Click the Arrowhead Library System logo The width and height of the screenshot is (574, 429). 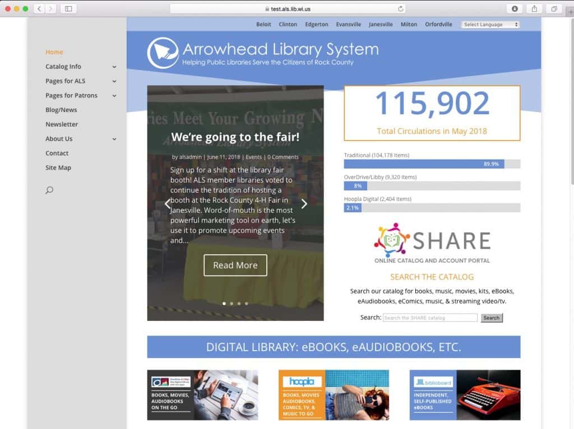point(263,50)
